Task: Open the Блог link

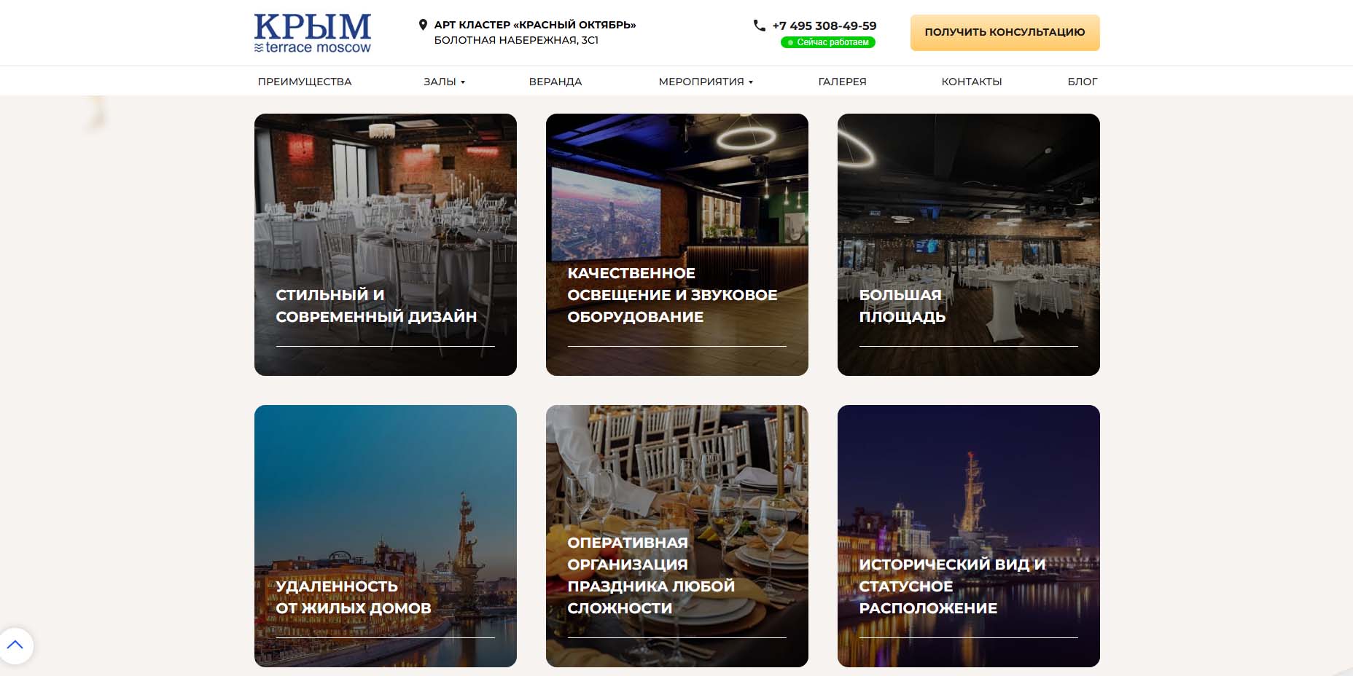Action: tap(1082, 82)
